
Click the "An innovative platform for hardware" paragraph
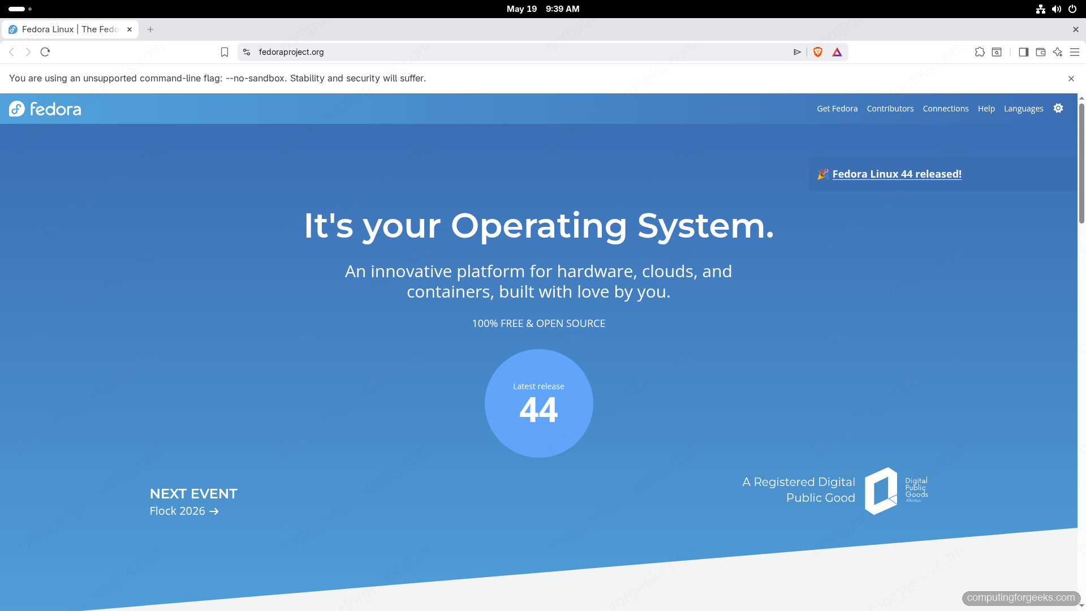click(x=538, y=281)
